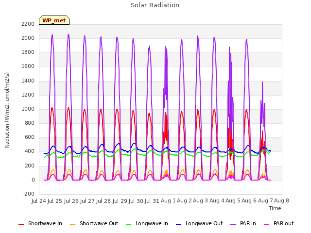Click the blue Longwave Out legend swatch

coord(178,224)
